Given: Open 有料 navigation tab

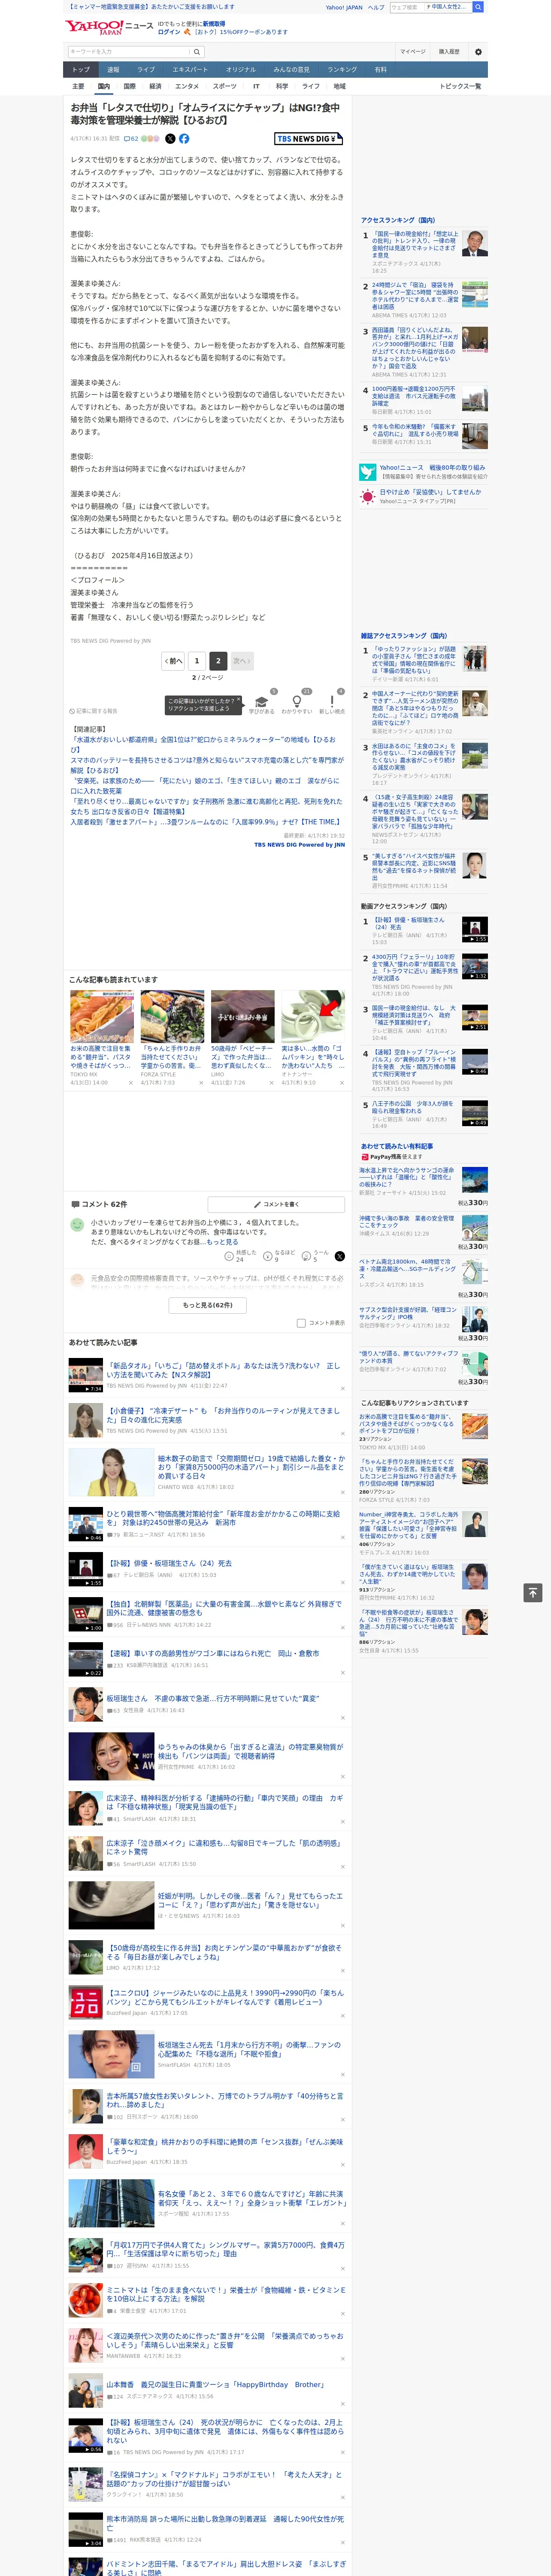Looking at the screenshot, I should point(380,70).
